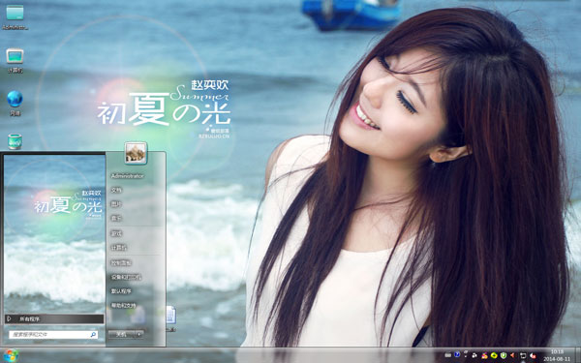The image size is (581, 363).
Task: Open the Administrator folder desktop icon
Action: click(x=15, y=16)
